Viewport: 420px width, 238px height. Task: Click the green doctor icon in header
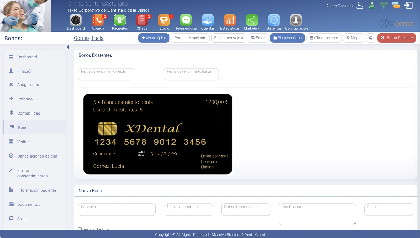(372, 6)
